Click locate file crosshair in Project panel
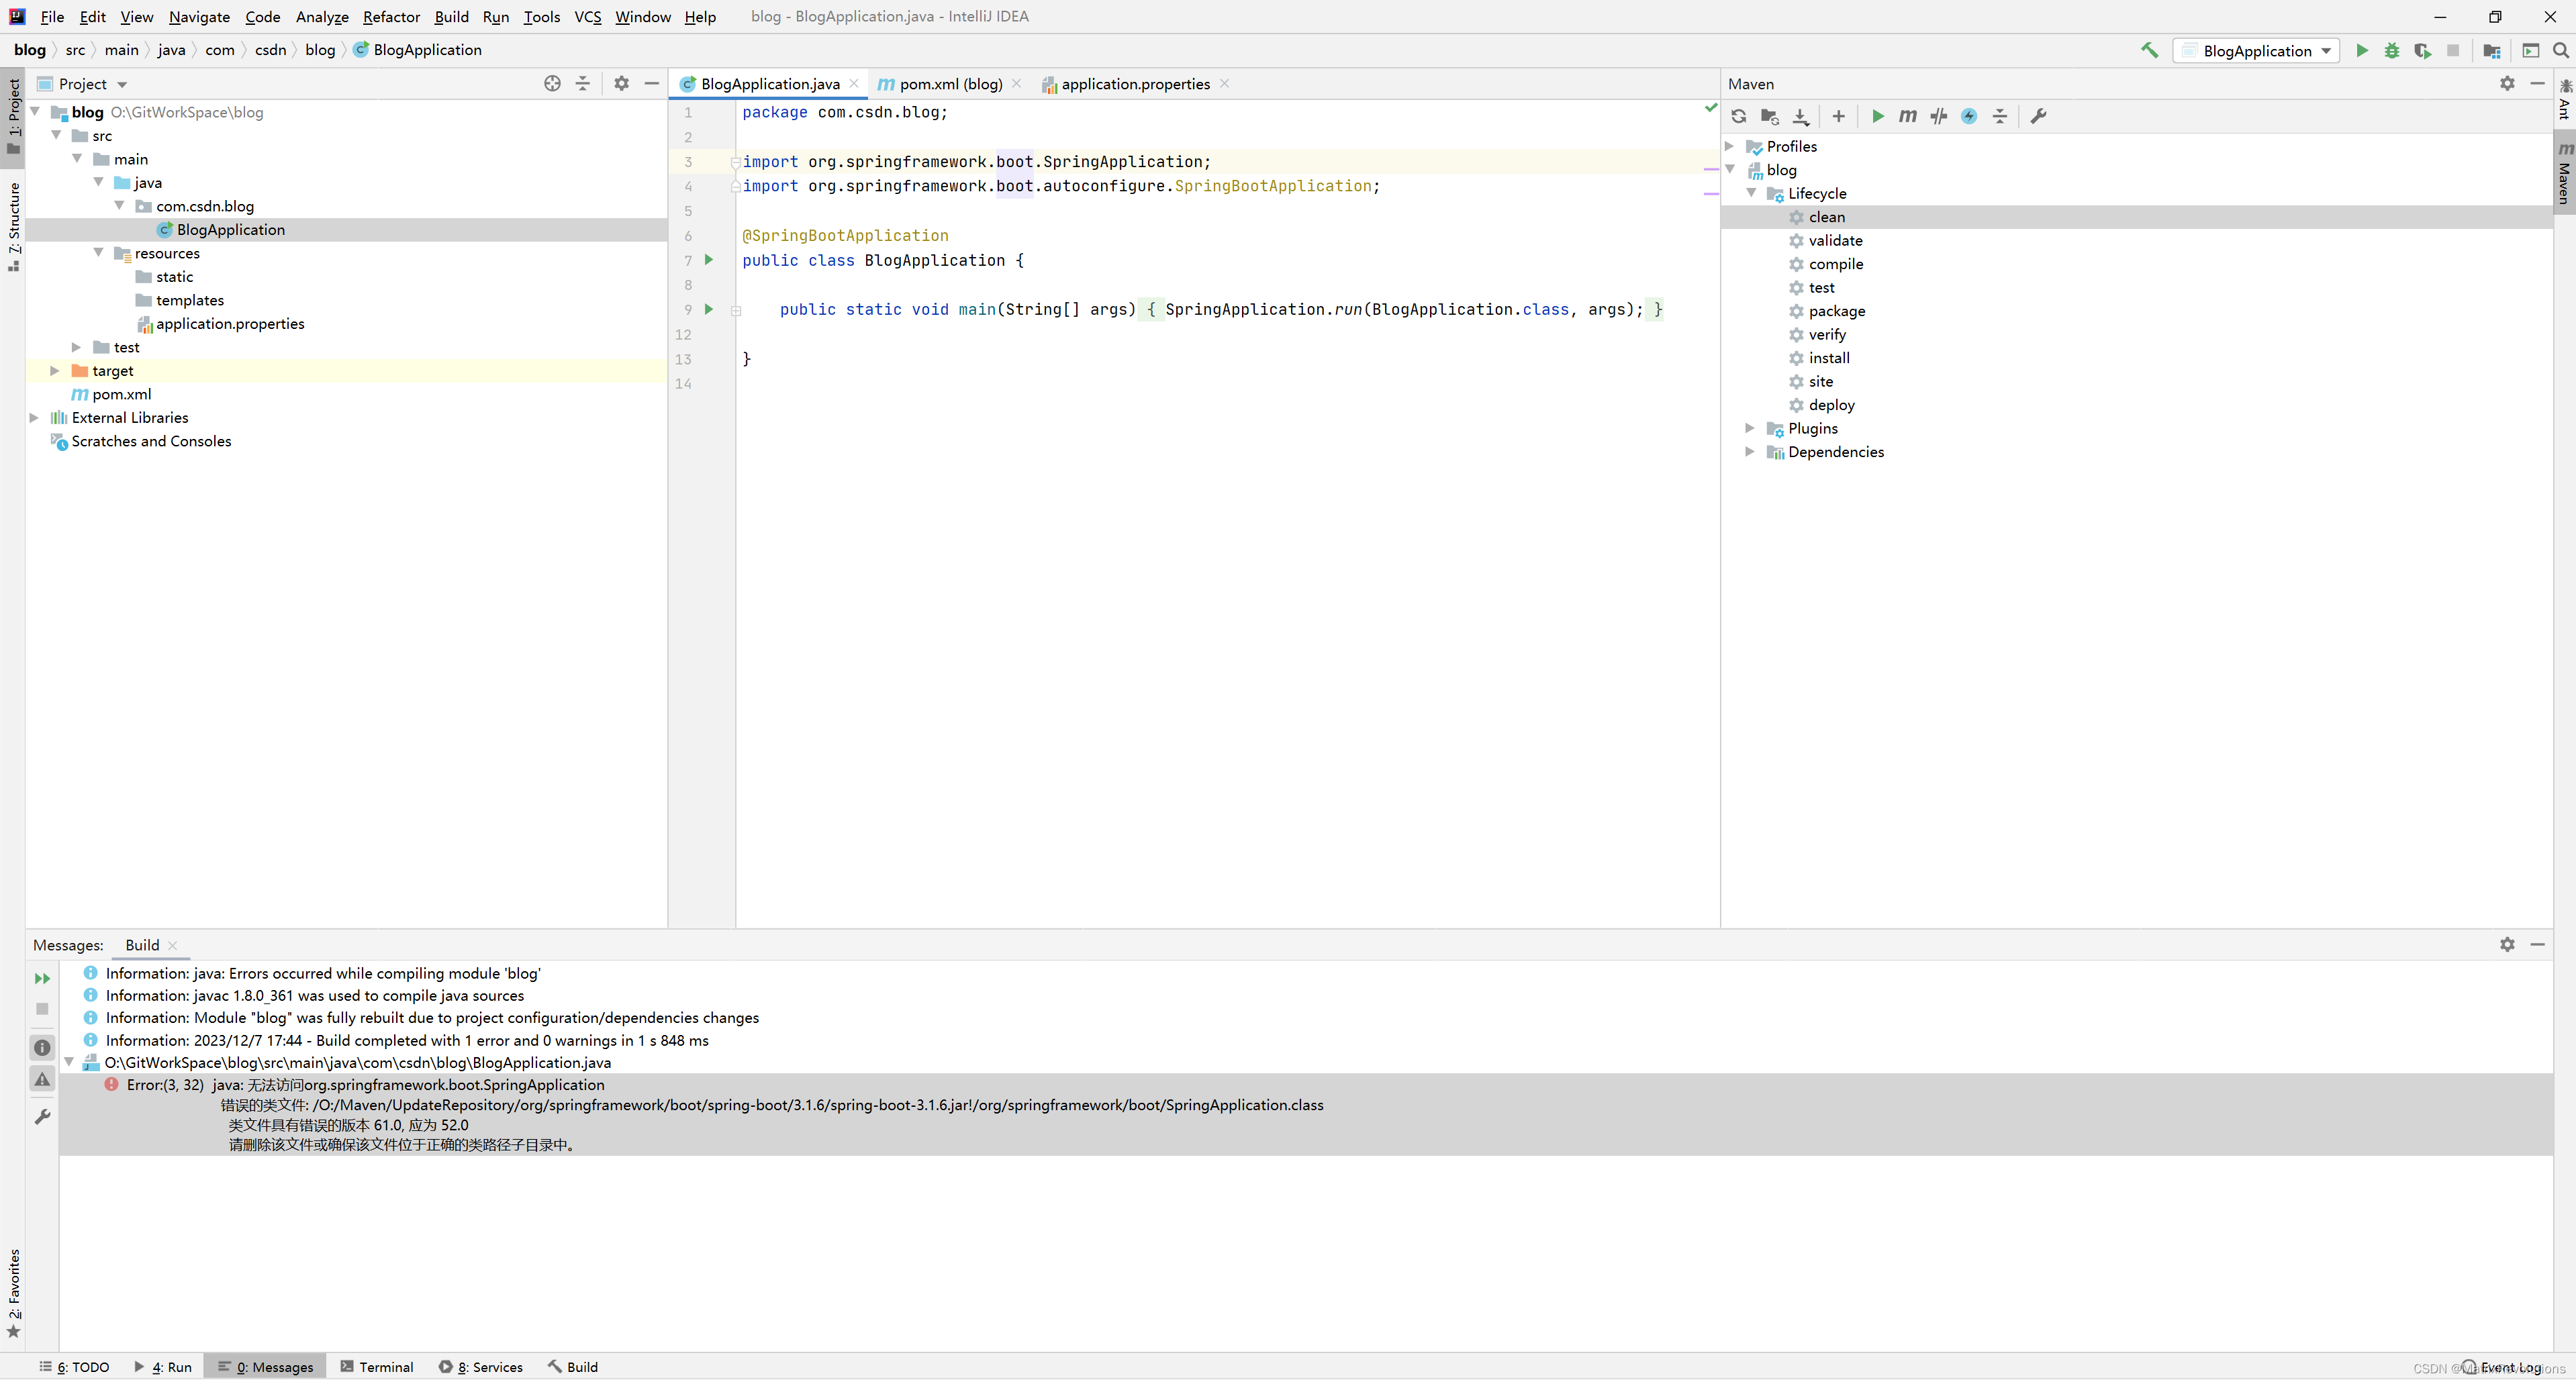Image resolution: width=2576 pixels, height=1380 pixels. tap(552, 84)
